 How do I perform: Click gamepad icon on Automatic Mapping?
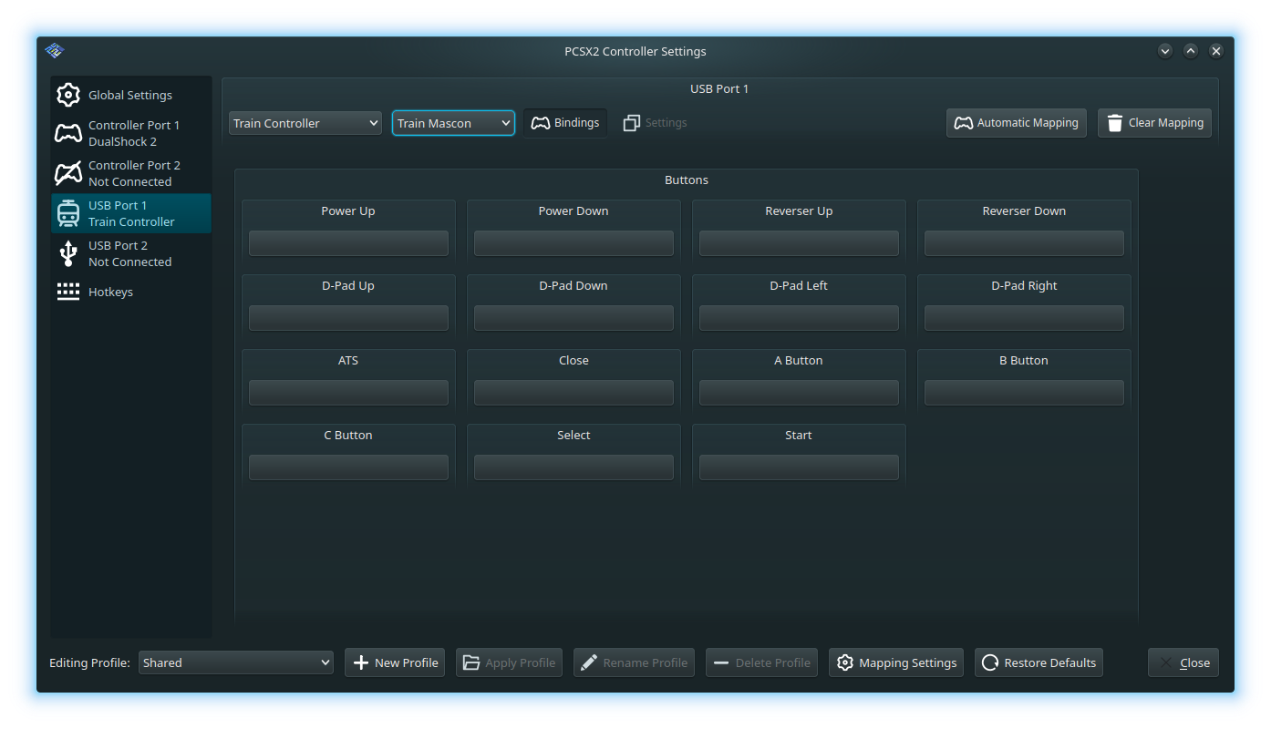point(963,123)
